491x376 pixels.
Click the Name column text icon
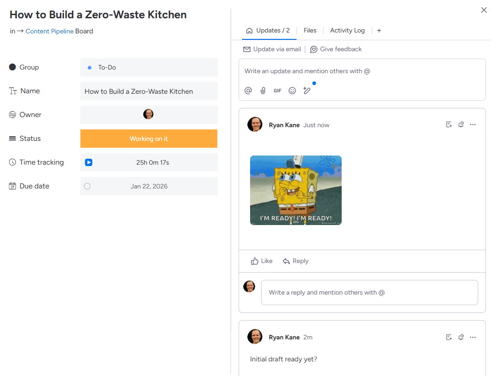click(13, 91)
